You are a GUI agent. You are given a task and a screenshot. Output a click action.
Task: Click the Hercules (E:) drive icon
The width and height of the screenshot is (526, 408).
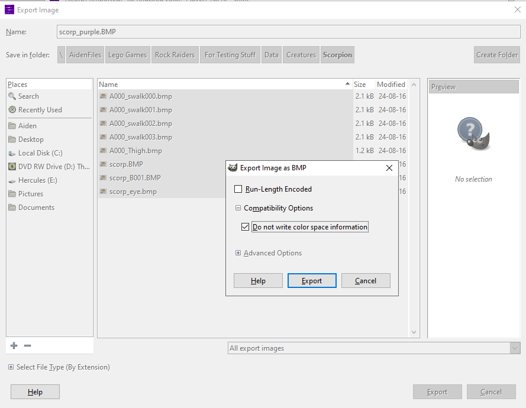point(12,181)
